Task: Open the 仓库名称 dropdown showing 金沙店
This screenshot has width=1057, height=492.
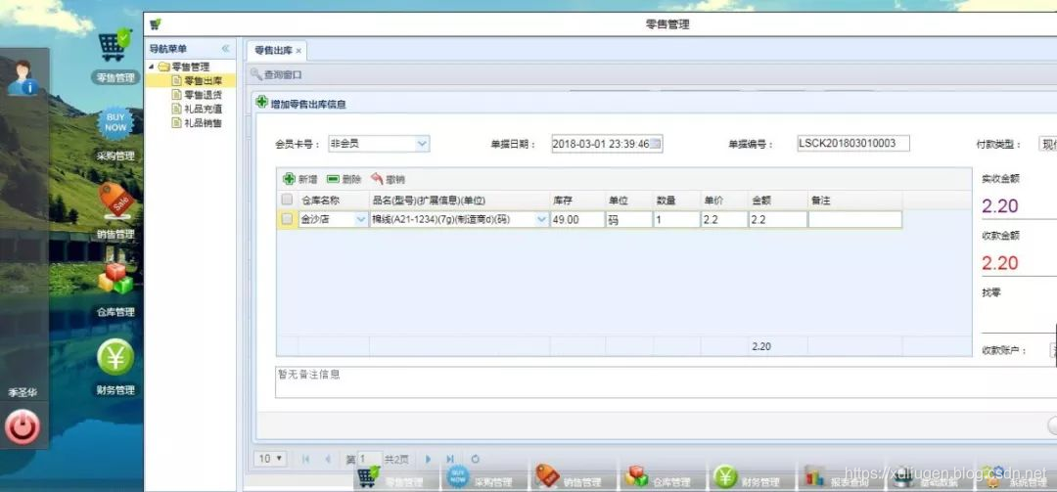Action: click(360, 220)
